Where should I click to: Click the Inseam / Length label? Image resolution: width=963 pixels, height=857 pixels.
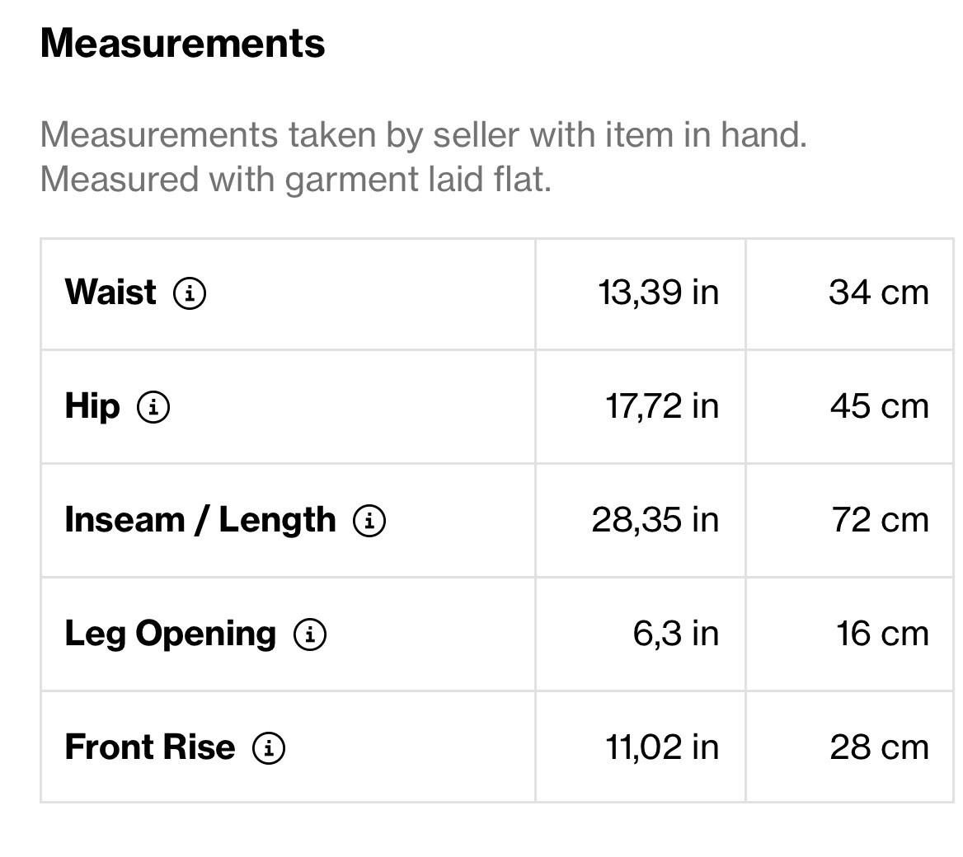coord(200,520)
